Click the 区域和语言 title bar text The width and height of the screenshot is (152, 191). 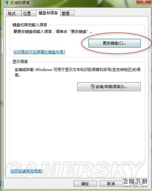20,3
